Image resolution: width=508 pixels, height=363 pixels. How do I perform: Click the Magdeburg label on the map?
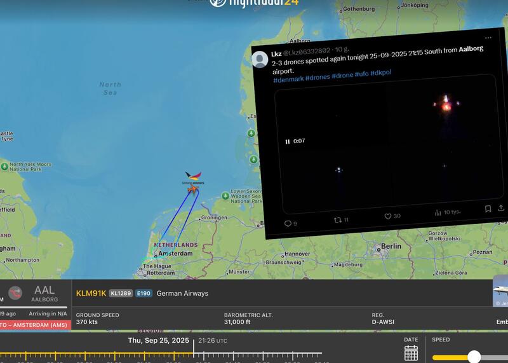[x=348, y=264]
